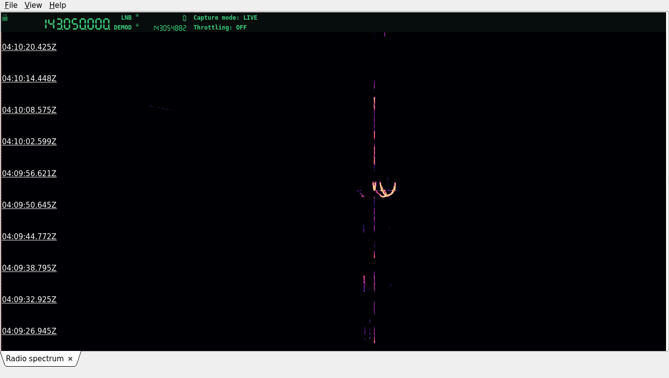Toggle the DEMOD lock icon
Screen dimensions: 669x378
(137, 25)
